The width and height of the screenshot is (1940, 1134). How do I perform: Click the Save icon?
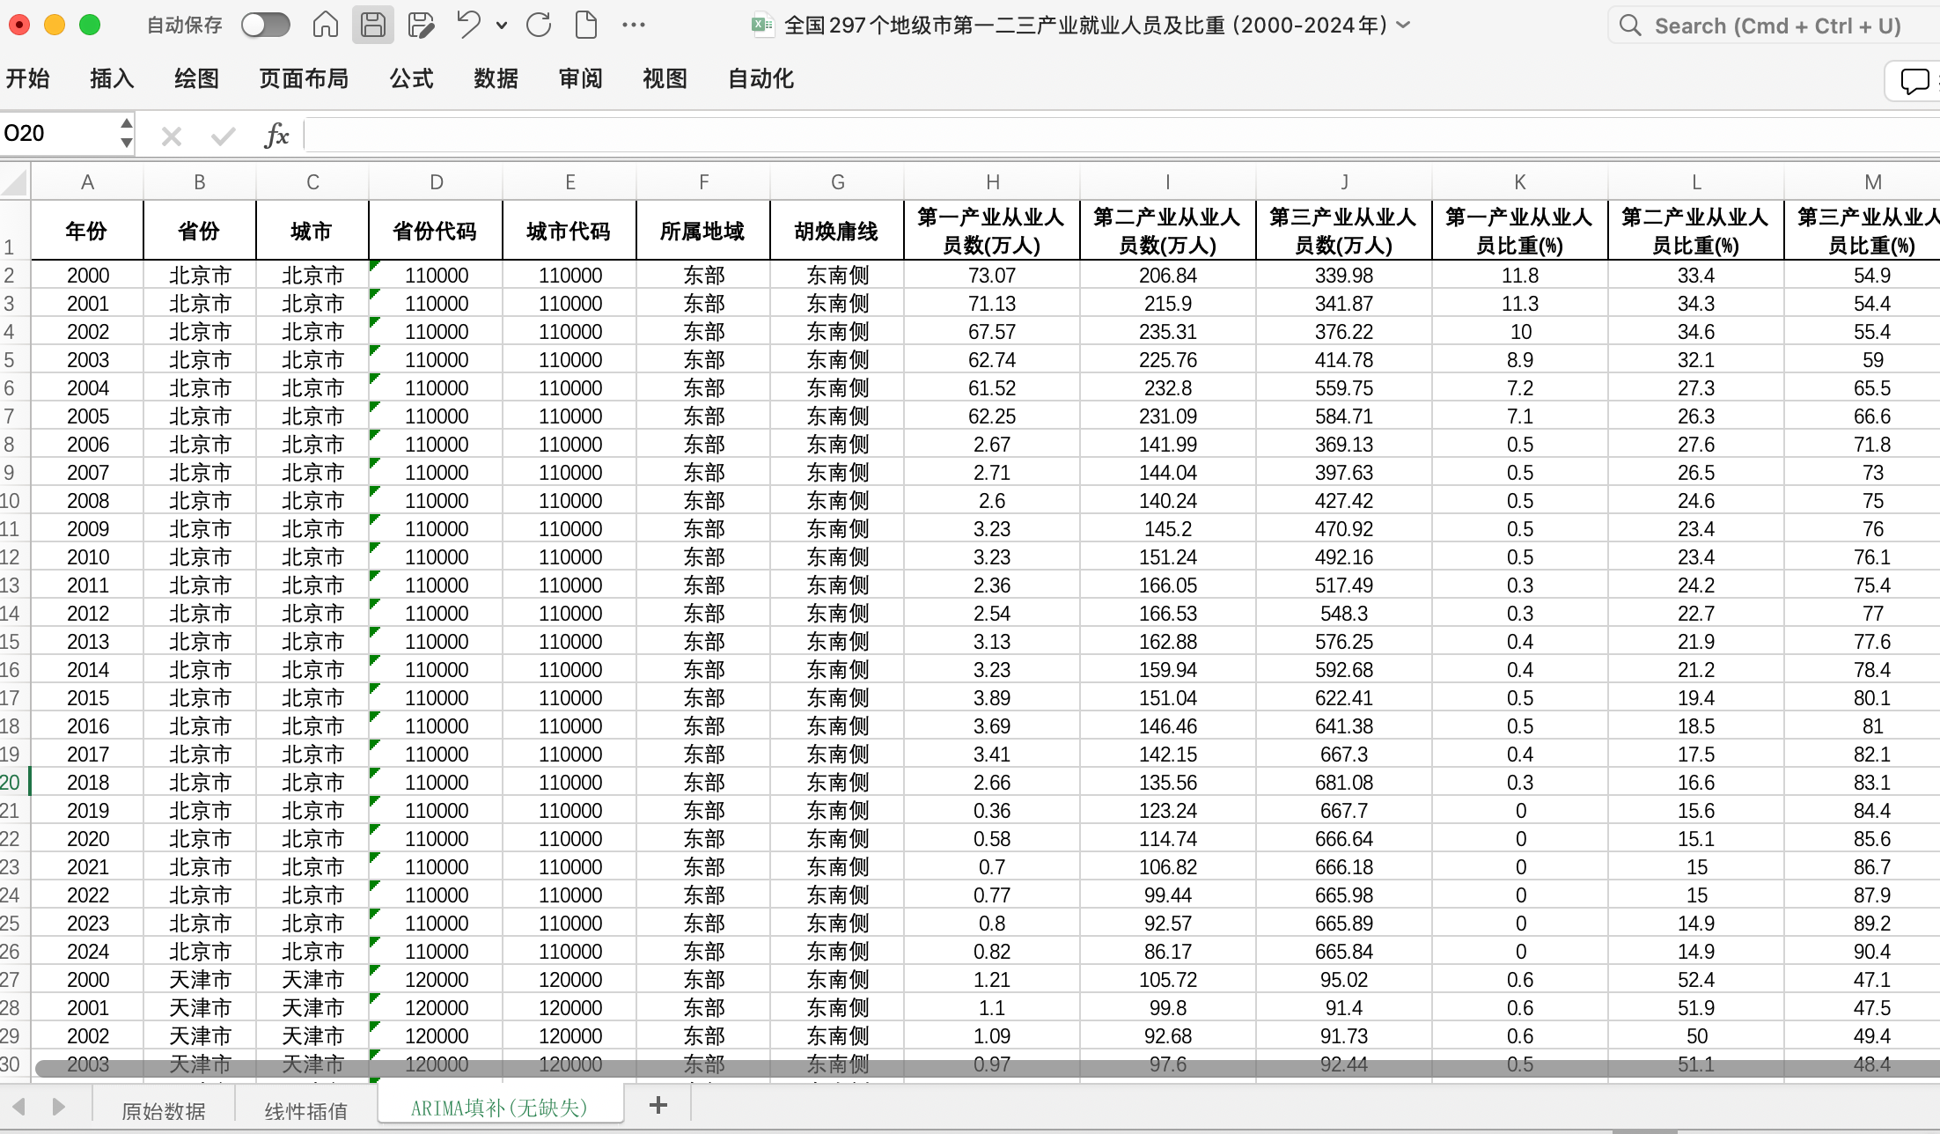pos(372,25)
